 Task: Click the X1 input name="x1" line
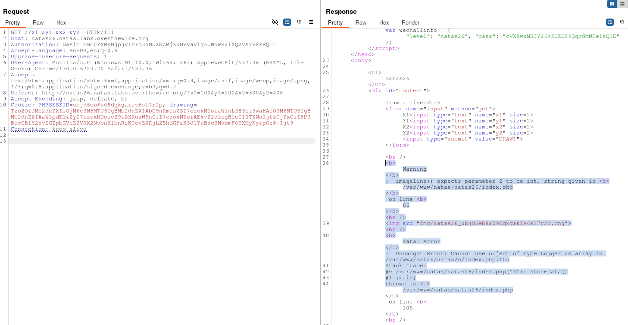(x=468, y=115)
